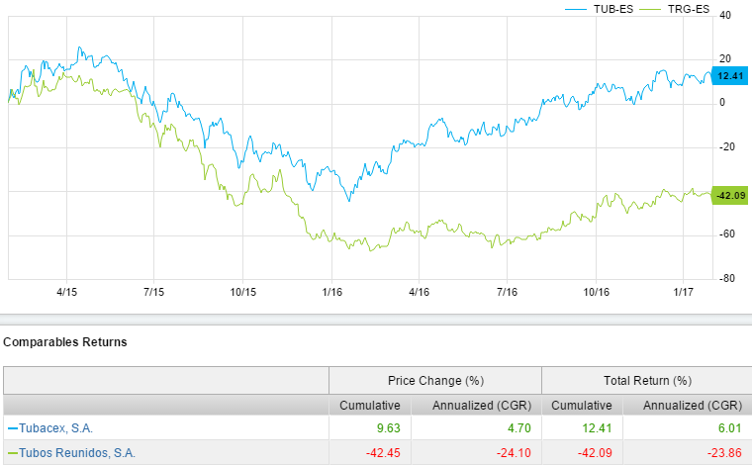Click the Comparables Returns heading
The height and width of the screenshot is (466, 752).
[65, 342]
